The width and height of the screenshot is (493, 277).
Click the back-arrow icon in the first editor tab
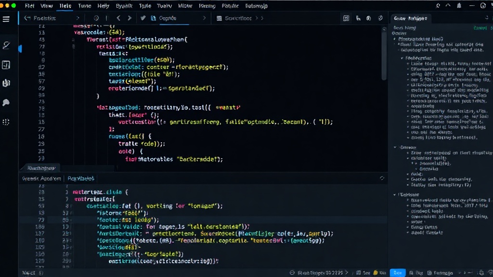(x=27, y=18)
